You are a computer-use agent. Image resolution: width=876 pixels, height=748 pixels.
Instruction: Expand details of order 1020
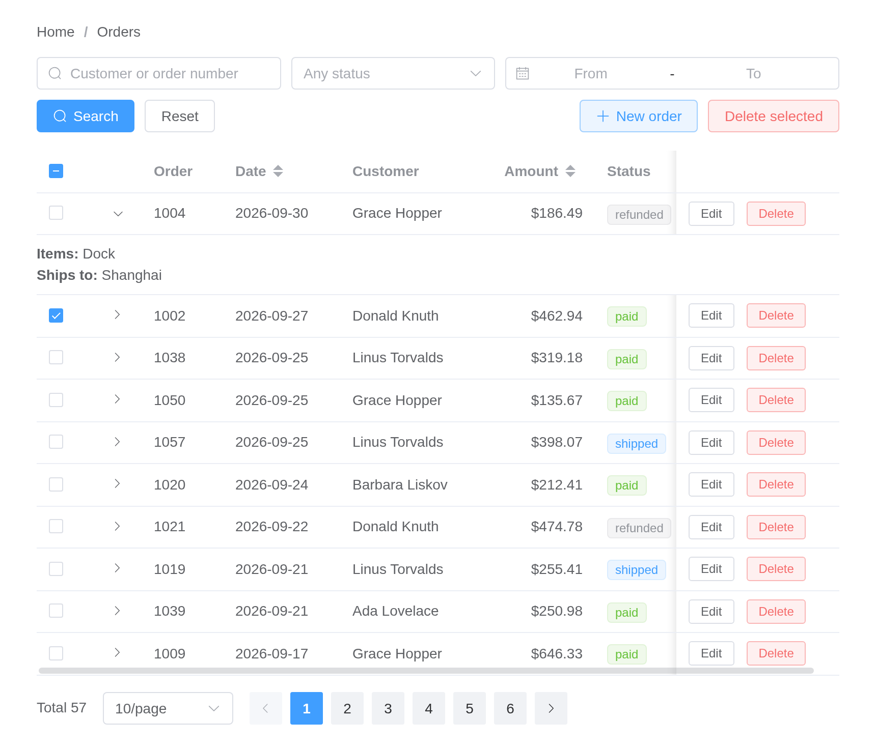[x=118, y=483]
